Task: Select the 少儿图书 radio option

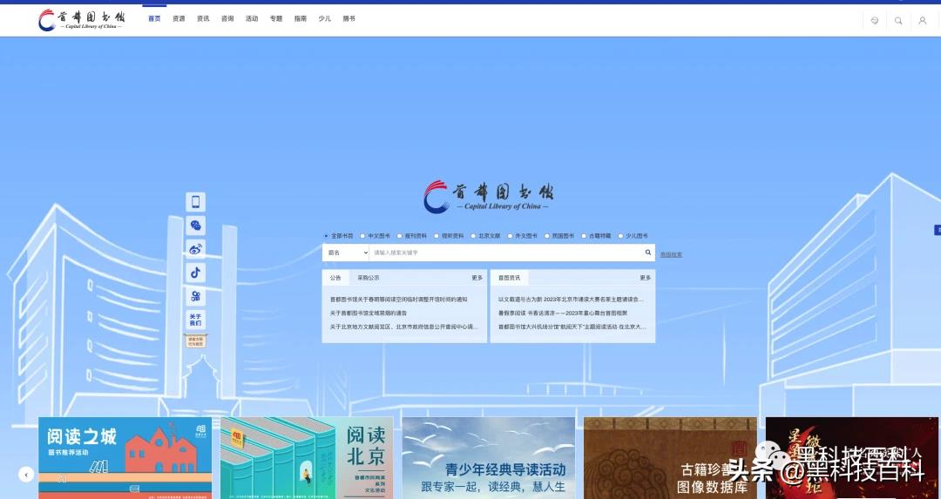Action: click(x=620, y=236)
